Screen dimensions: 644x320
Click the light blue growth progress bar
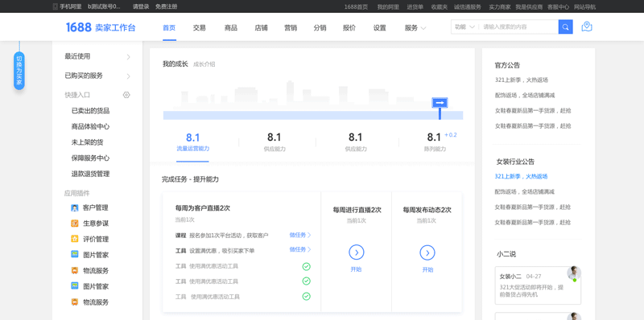pyautogui.click(x=313, y=115)
